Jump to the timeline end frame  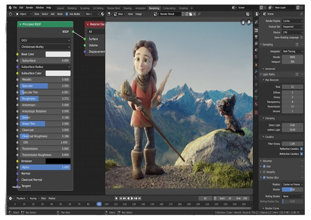tap(140, 198)
